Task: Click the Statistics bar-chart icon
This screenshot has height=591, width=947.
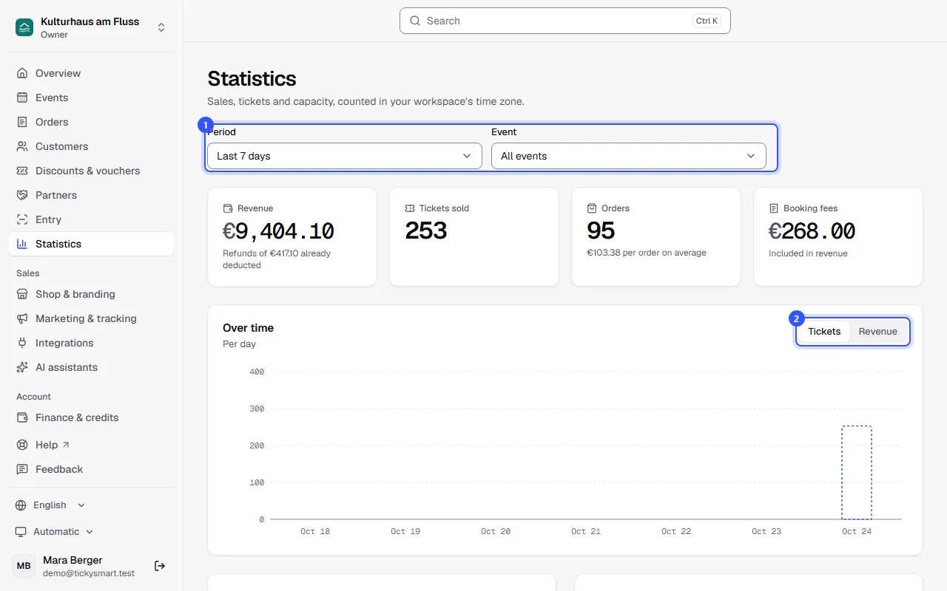Action: (22, 244)
